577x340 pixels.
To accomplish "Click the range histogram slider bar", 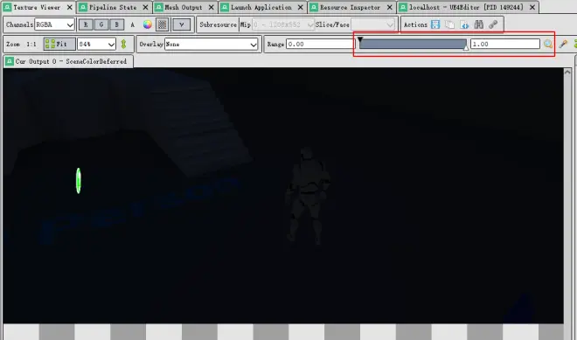I will click(413, 45).
